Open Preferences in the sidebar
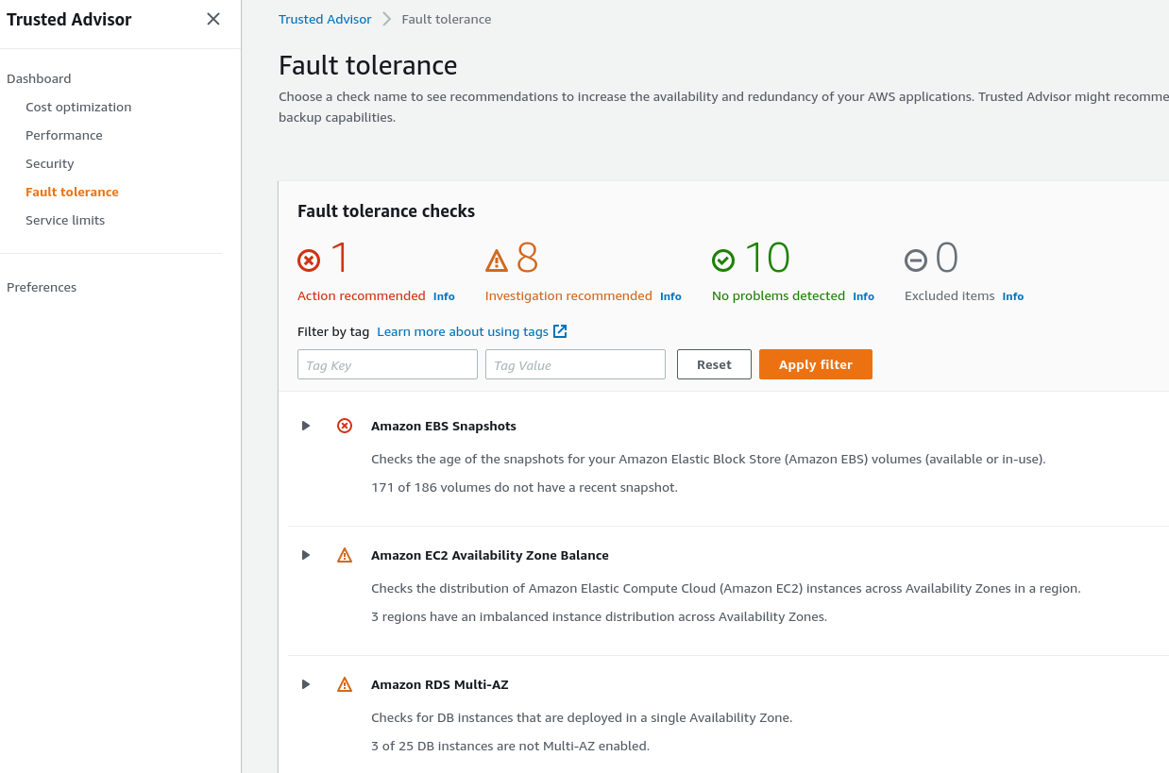 pos(42,287)
